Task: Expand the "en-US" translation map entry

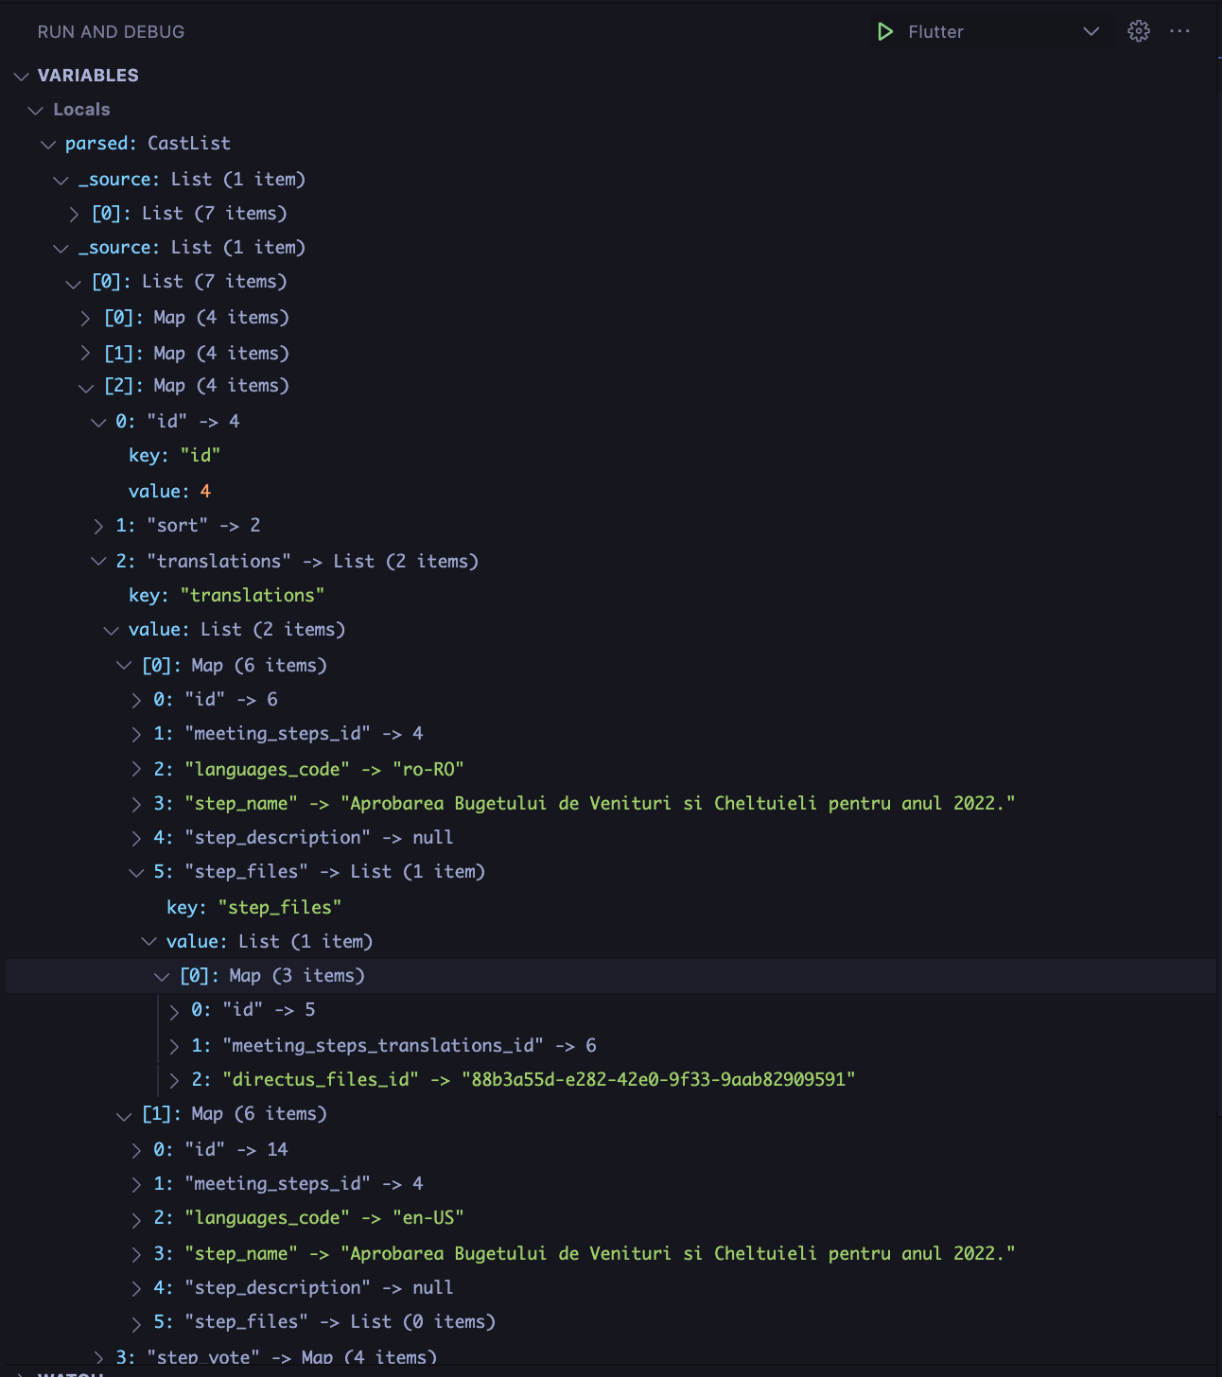Action: [124, 1114]
